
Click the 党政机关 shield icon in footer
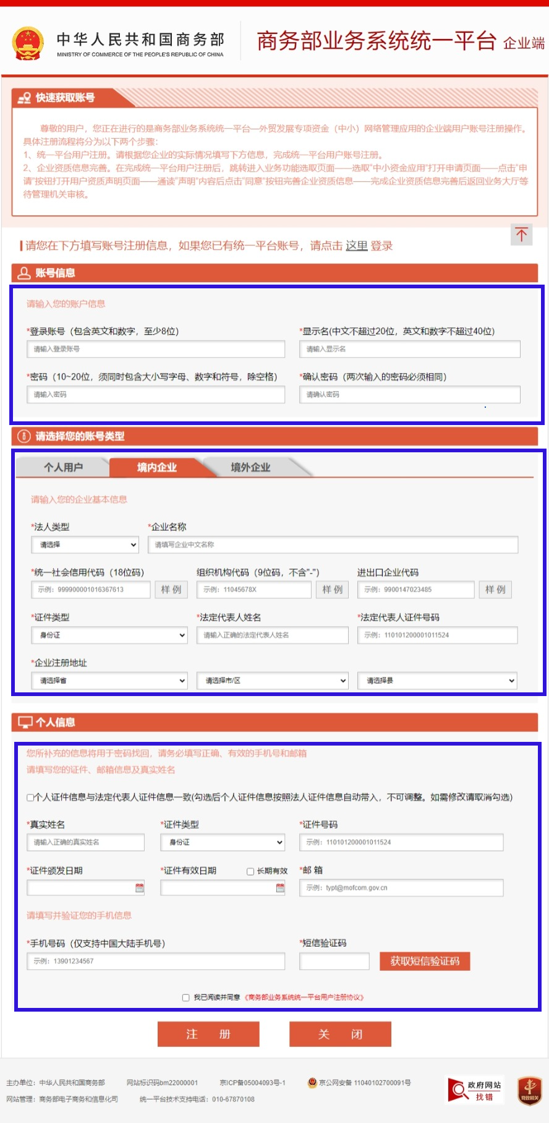tap(529, 1090)
